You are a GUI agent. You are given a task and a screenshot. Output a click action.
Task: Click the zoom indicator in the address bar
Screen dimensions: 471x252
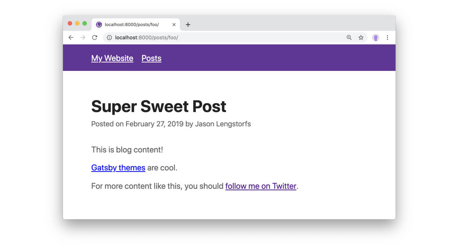click(349, 37)
